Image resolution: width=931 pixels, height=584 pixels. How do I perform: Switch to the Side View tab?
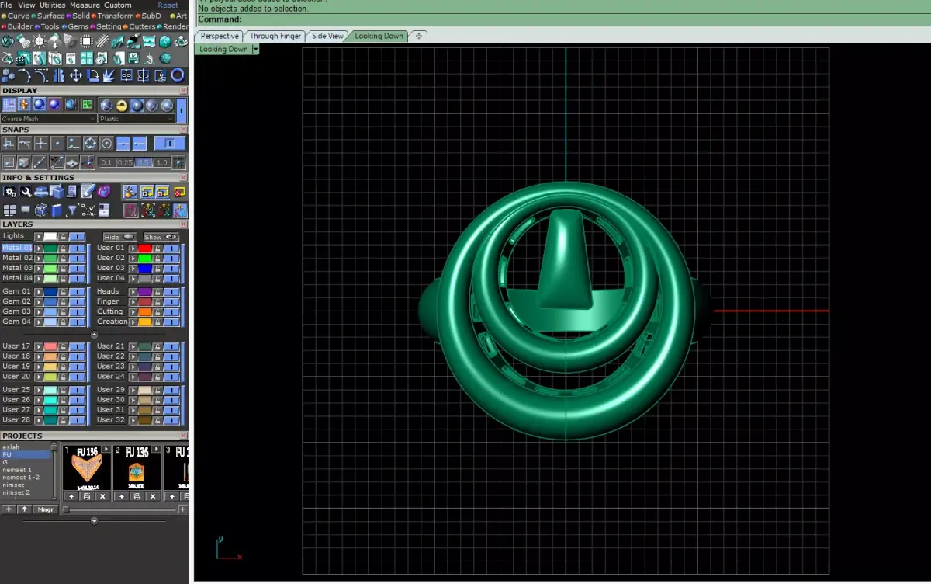click(327, 36)
